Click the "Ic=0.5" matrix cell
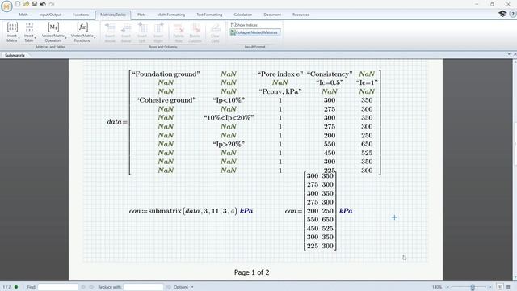This screenshot has height=291, width=517. 330,82
